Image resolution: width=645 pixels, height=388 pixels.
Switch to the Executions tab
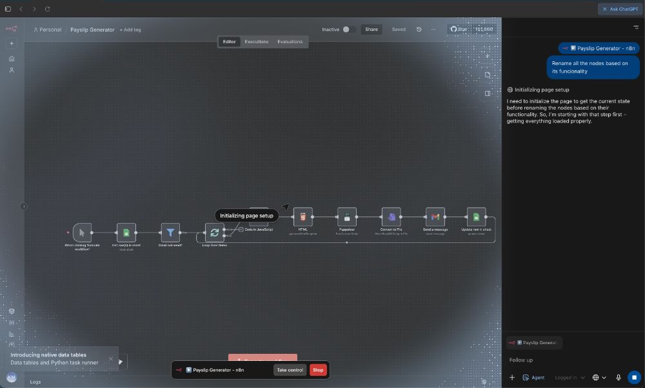point(256,41)
